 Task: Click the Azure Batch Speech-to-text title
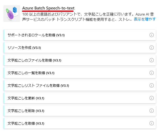click(48, 8)
